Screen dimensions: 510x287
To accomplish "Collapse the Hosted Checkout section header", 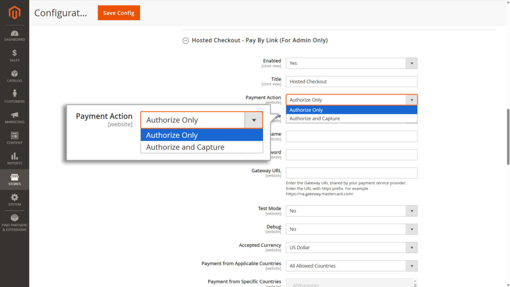I will (185, 40).
